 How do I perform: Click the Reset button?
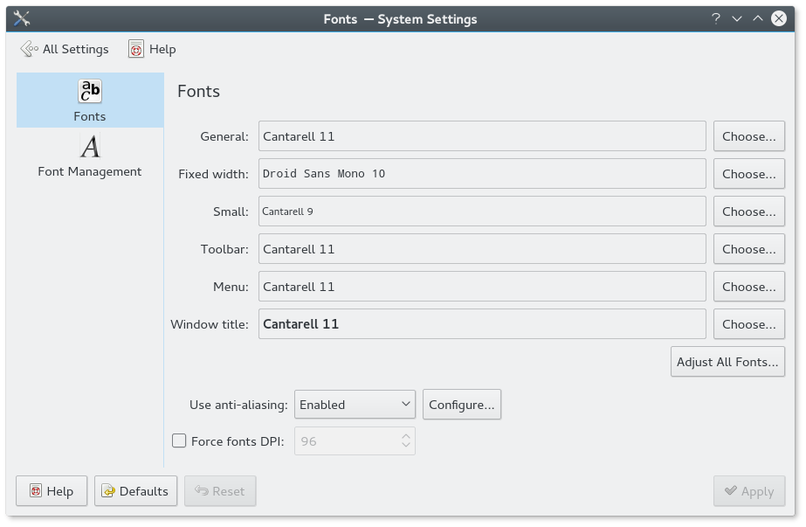pos(220,491)
